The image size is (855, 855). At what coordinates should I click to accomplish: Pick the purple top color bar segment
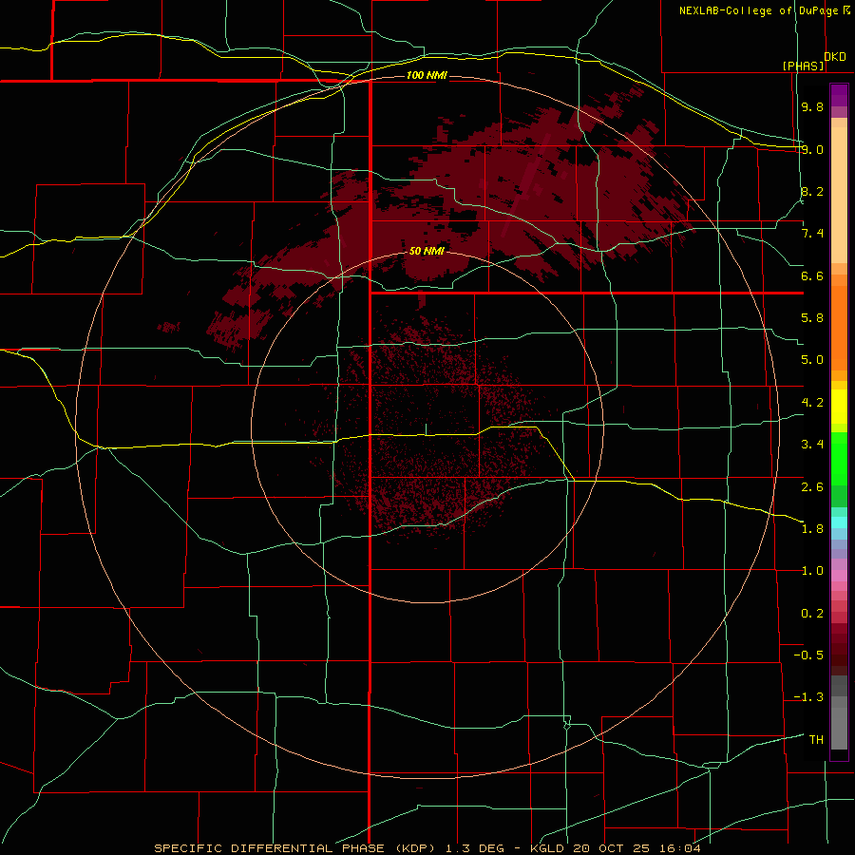coord(839,95)
